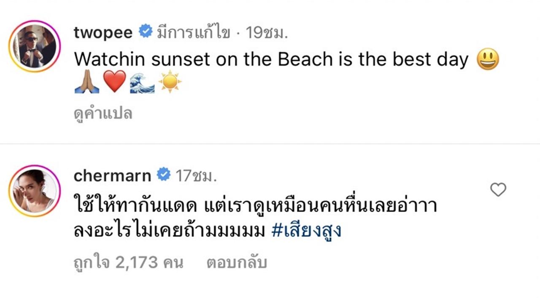Viewport: 540px width, 298px height.
Task: Open the twopee username profile
Action: (x=103, y=32)
